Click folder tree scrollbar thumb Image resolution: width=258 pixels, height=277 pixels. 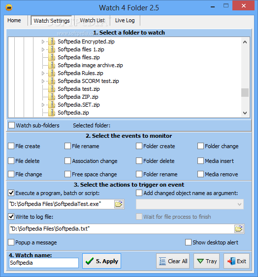245,92
